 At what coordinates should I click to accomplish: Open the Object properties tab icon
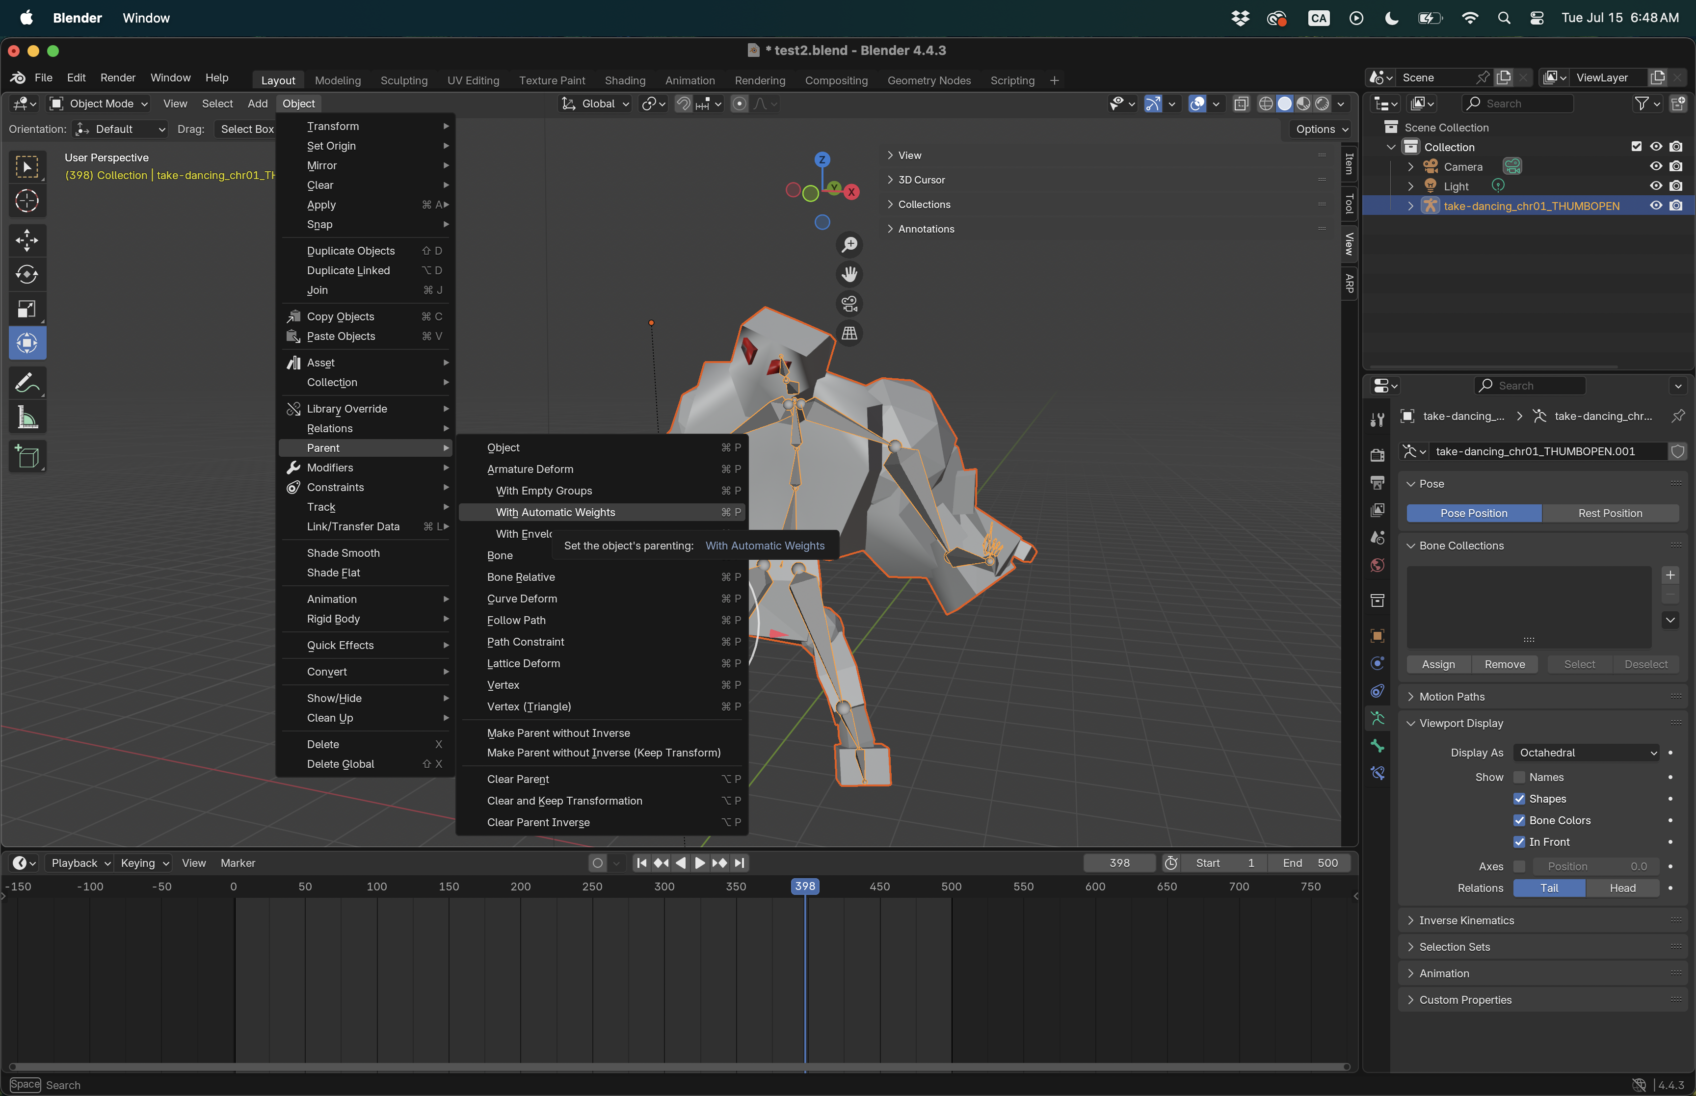pos(1377,635)
